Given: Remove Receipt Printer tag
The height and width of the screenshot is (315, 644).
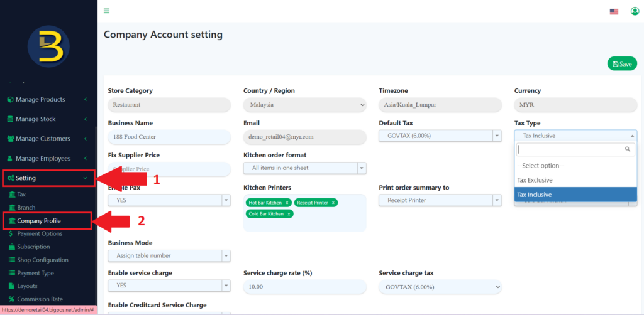Looking at the screenshot, I should click(333, 203).
